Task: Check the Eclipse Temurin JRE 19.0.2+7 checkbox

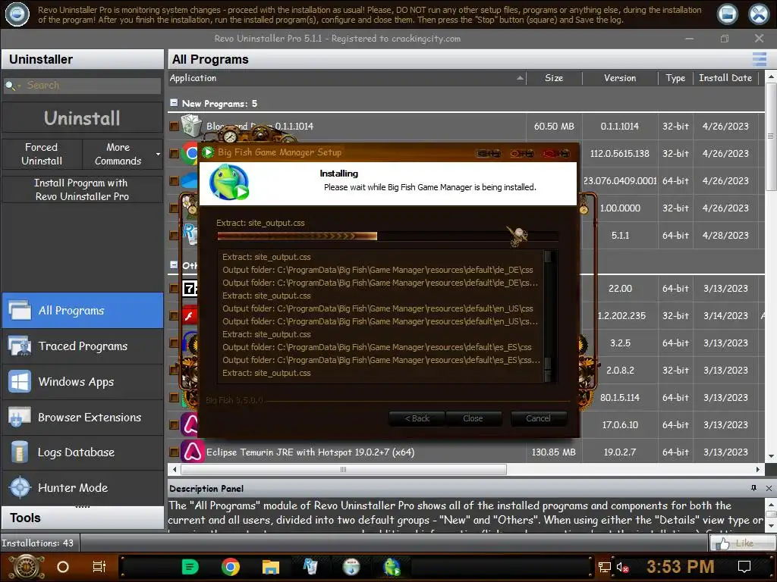Action: coord(174,452)
